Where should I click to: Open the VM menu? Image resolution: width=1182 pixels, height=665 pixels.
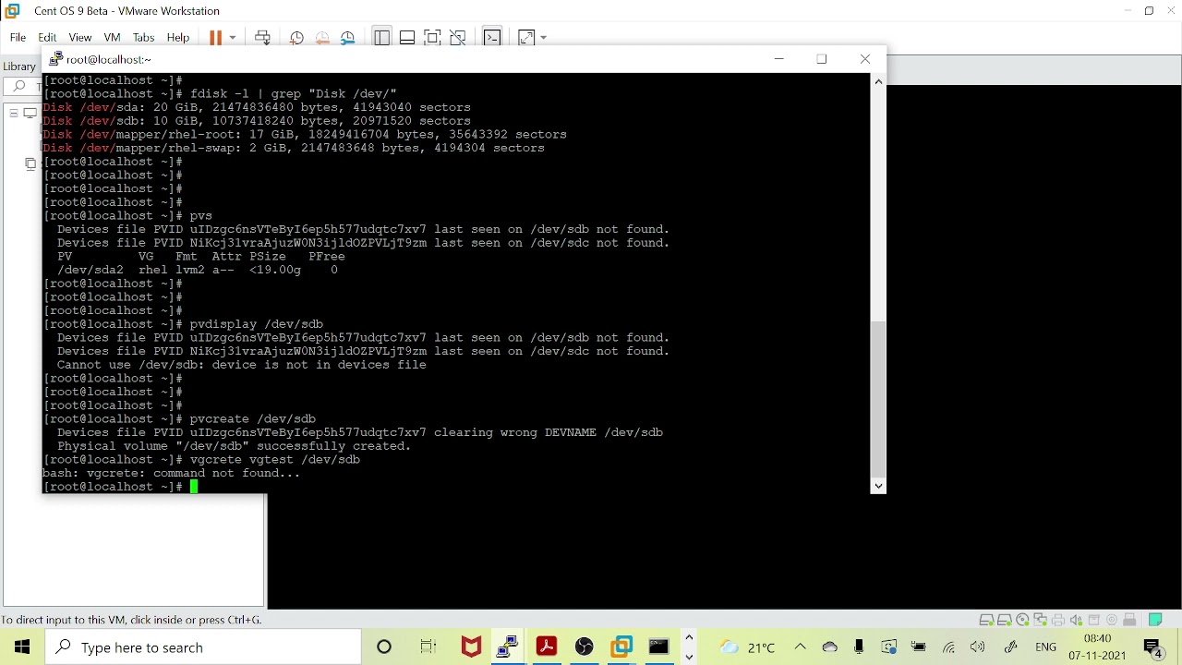click(x=113, y=38)
